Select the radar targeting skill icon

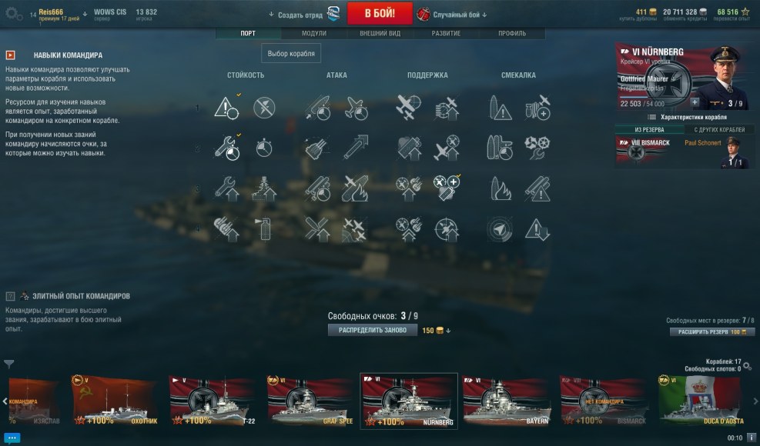(x=500, y=229)
